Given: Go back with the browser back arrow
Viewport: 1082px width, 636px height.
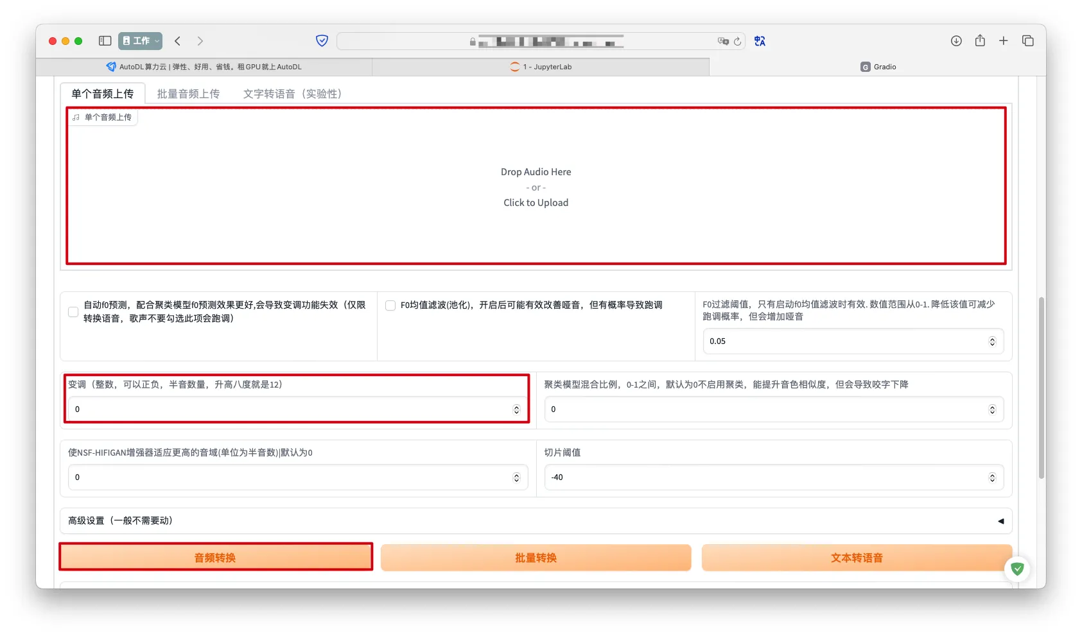Looking at the screenshot, I should [x=178, y=41].
